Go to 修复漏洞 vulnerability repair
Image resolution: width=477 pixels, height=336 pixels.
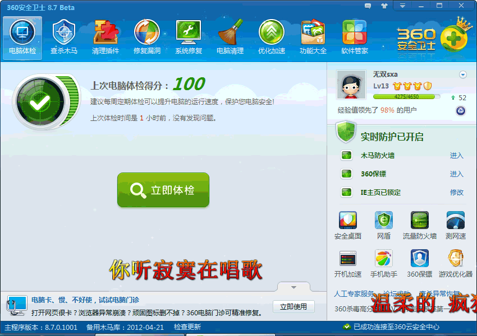[147, 38]
